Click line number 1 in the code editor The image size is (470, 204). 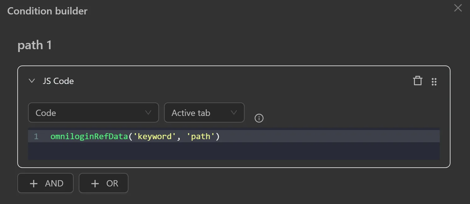point(36,136)
